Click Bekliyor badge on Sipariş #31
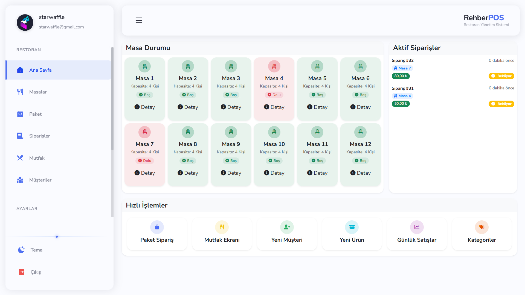This screenshot has height=295, width=525. [x=501, y=104]
